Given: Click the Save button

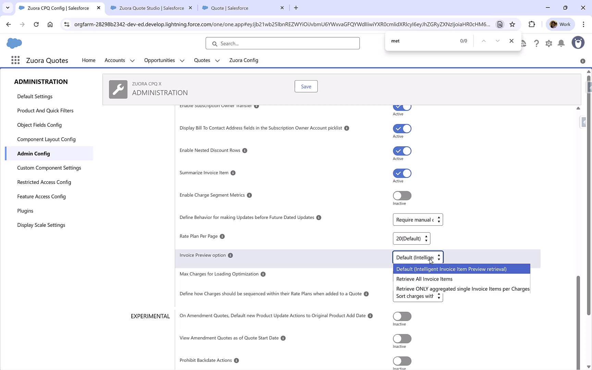Looking at the screenshot, I should pyautogui.click(x=306, y=86).
